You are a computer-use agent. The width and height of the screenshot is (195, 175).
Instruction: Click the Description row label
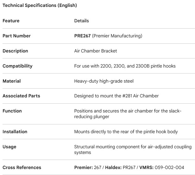click(15, 51)
